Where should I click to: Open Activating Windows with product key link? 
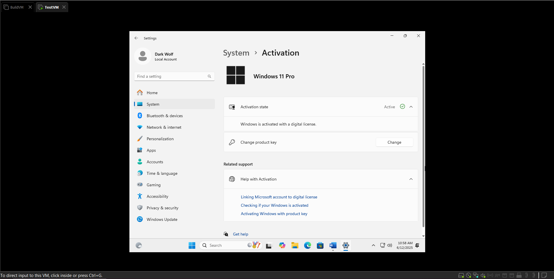(x=274, y=214)
